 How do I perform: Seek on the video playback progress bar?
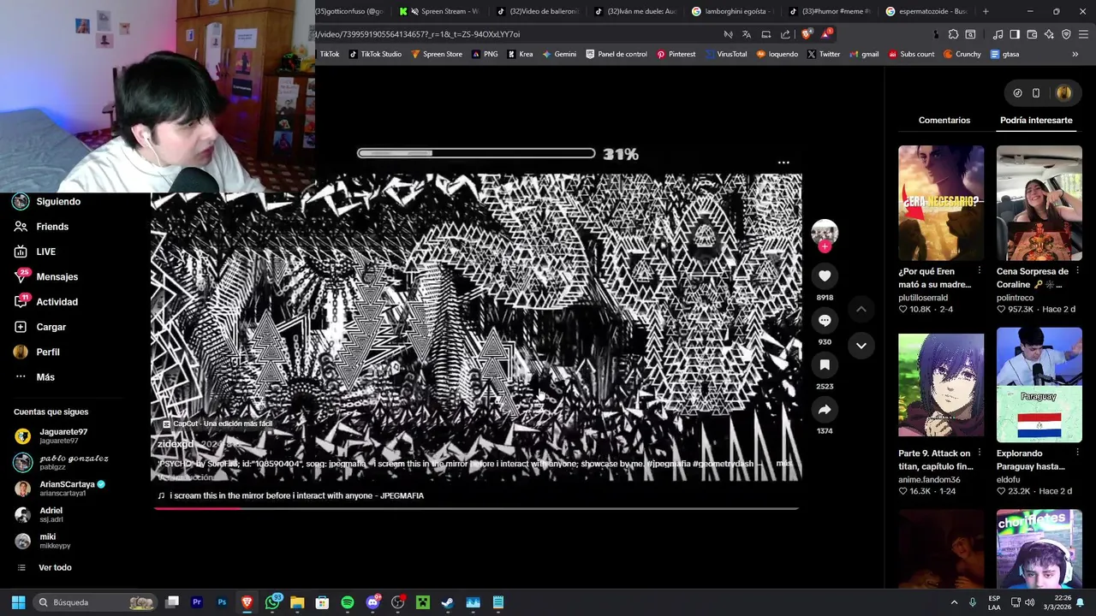coord(475,508)
